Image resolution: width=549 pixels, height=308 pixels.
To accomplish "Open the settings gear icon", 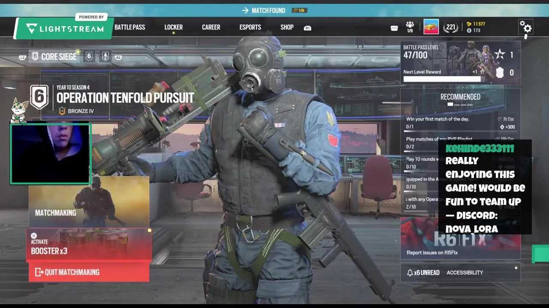I will (525, 27).
